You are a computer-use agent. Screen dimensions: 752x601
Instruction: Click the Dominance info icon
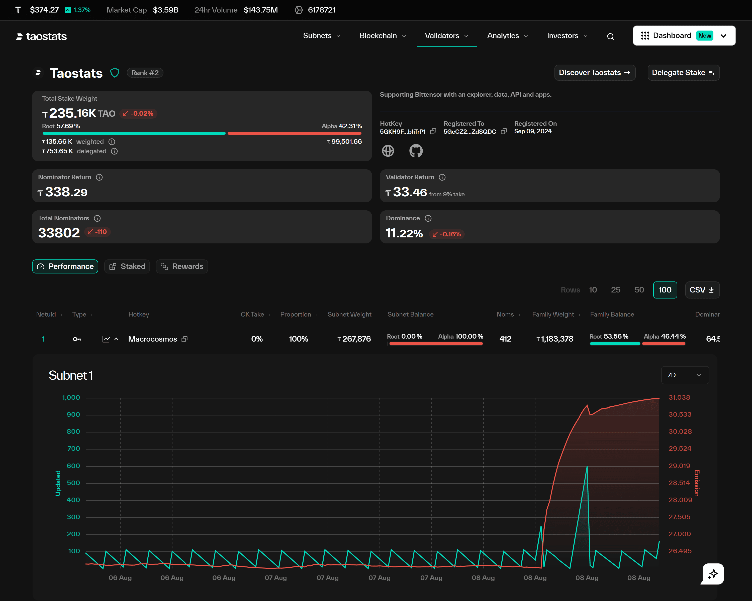428,218
